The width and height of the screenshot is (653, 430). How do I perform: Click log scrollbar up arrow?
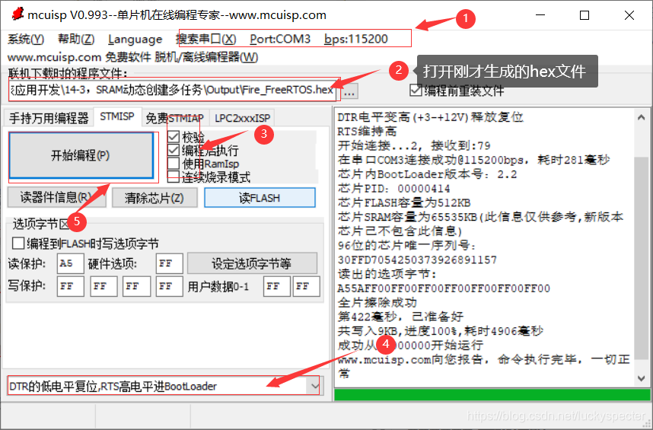click(641, 118)
